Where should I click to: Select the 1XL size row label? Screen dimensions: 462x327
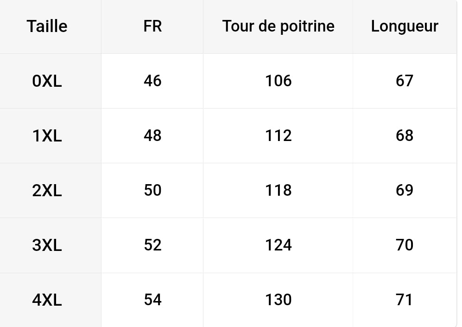pos(47,136)
